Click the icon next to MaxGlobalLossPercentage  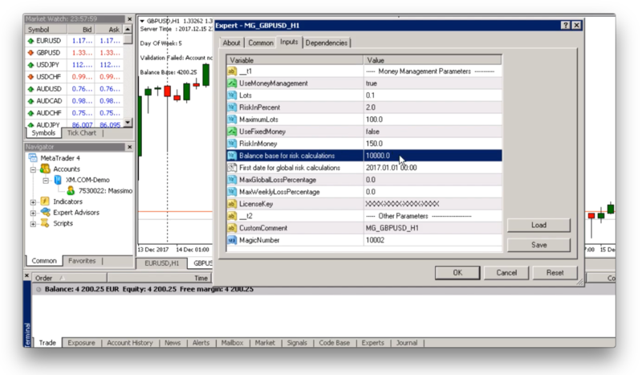(x=232, y=180)
